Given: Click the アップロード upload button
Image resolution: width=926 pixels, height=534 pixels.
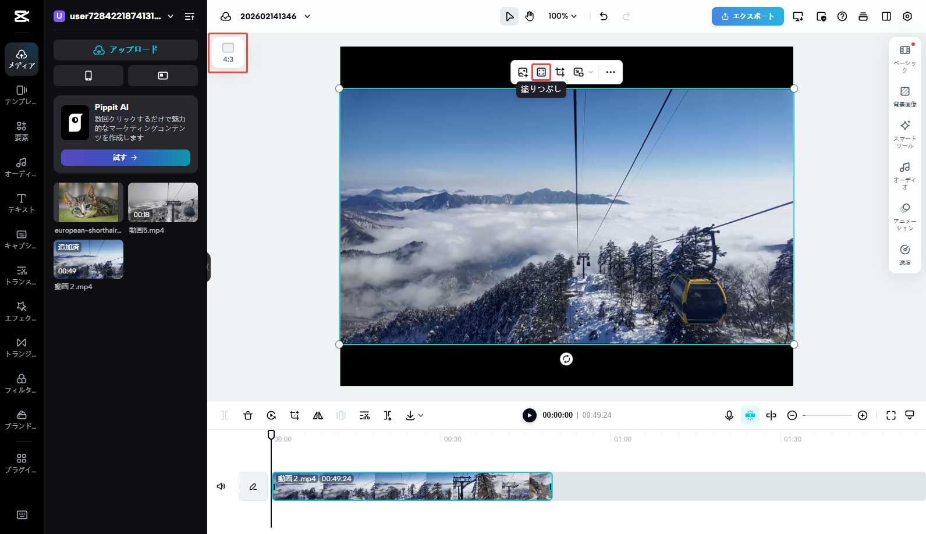Looking at the screenshot, I should click(126, 50).
